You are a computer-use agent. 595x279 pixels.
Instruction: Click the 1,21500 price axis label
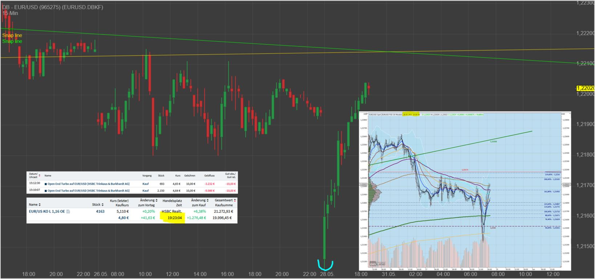(585, 246)
